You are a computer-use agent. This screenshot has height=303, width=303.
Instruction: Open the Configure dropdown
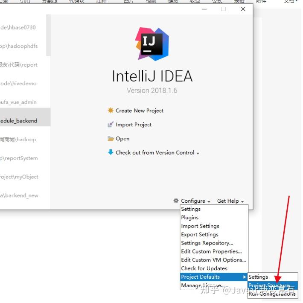pos(195,201)
